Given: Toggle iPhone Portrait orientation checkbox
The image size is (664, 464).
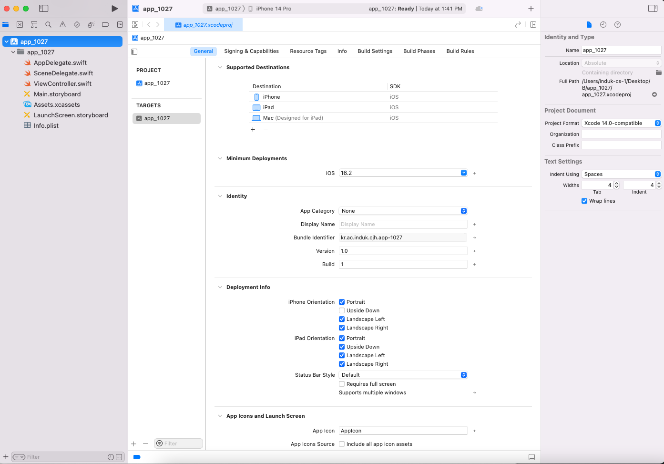Looking at the screenshot, I should click(x=342, y=302).
